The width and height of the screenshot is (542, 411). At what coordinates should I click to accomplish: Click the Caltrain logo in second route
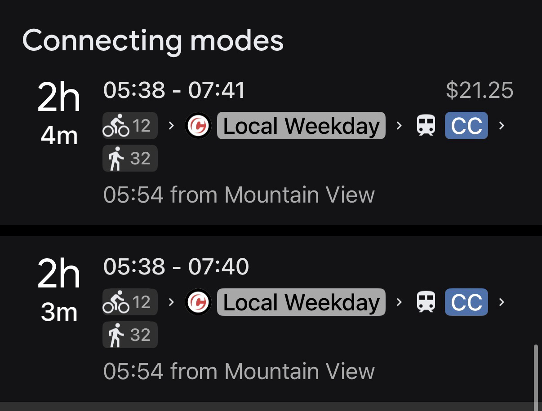tap(198, 302)
